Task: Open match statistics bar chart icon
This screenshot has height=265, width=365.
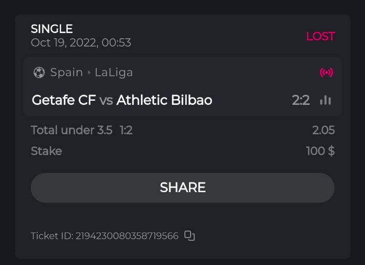Action: [x=326, y=100]
